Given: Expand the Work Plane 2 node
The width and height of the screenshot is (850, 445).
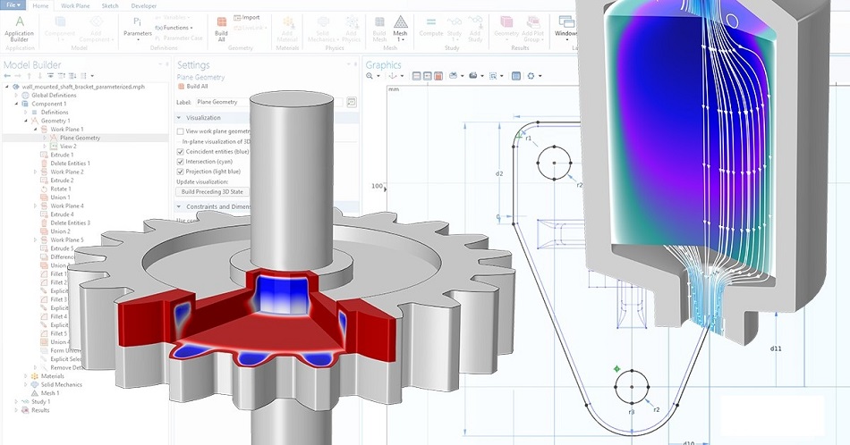Looking at the screenshot, I should (x=36, y=172).
